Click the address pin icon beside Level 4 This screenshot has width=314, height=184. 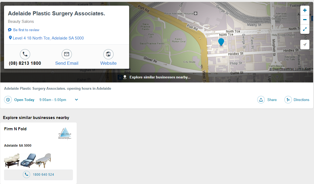(10, 38)
